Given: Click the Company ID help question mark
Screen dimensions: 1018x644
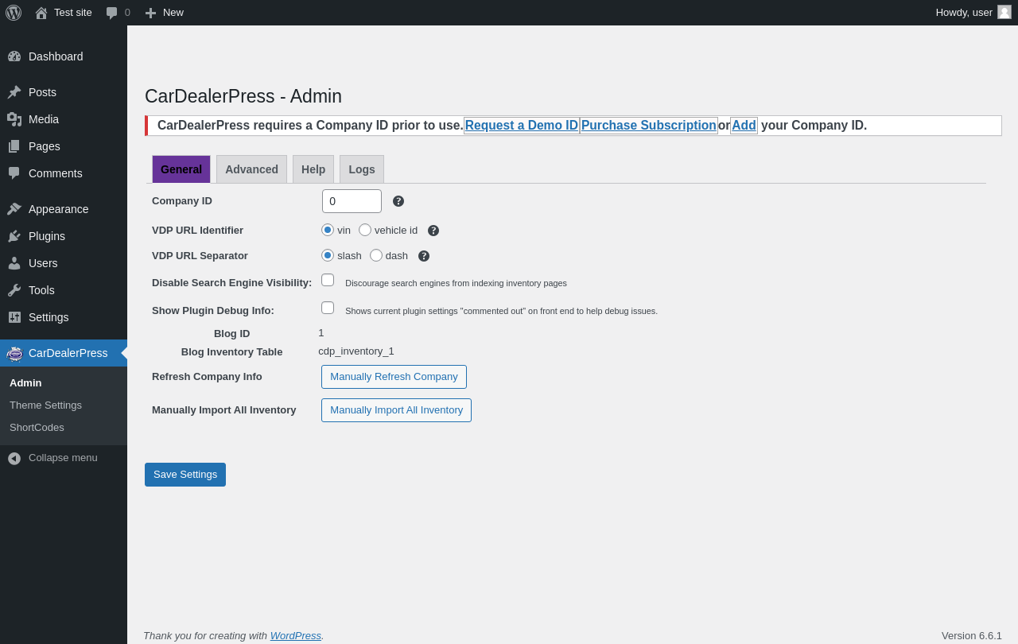Looking at the screenshot, I should pos(398,201).
